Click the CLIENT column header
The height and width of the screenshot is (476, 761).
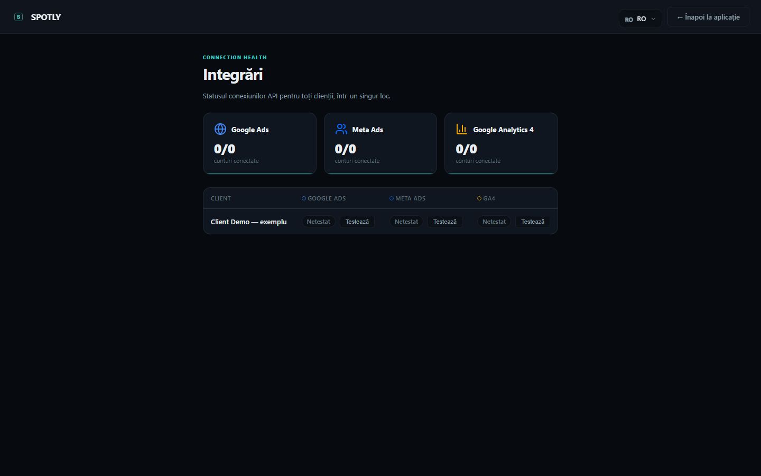click(x=221, y=198)
